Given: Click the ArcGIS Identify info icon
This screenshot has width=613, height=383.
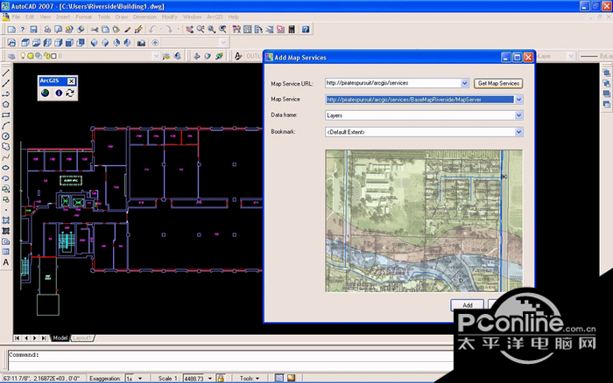Looking at the screenshot, I should [59, 93].
